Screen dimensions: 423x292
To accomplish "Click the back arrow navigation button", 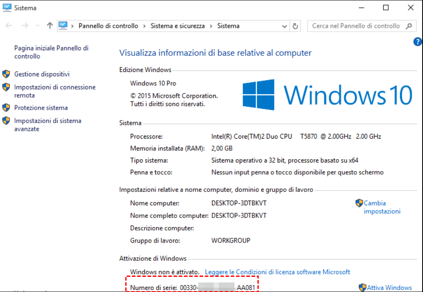I will click(x=9, y=26).
